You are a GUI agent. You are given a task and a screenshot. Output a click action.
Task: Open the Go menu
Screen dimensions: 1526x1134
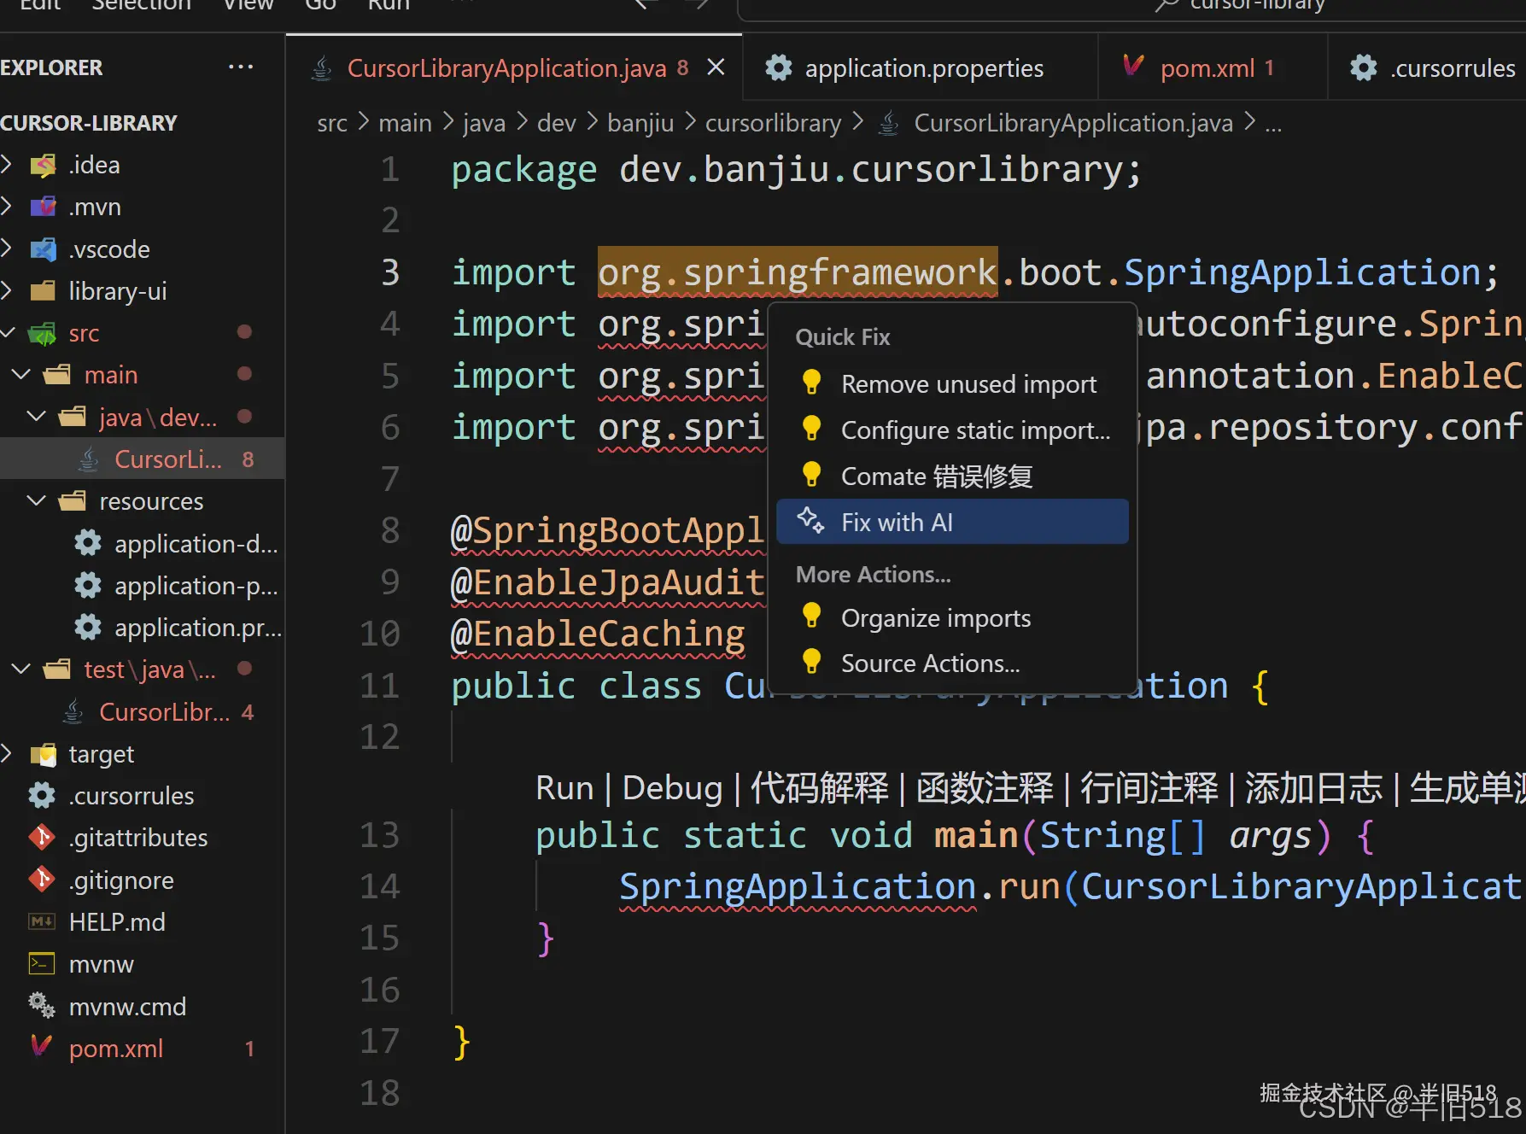pos(320,5)
